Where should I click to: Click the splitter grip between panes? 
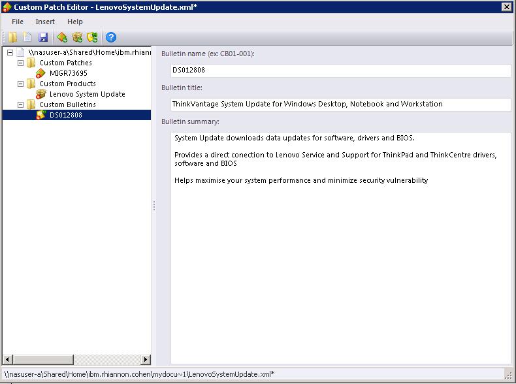click(154, 206)
